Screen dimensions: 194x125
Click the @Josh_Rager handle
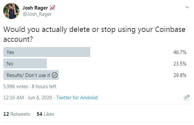click(37, 14)
